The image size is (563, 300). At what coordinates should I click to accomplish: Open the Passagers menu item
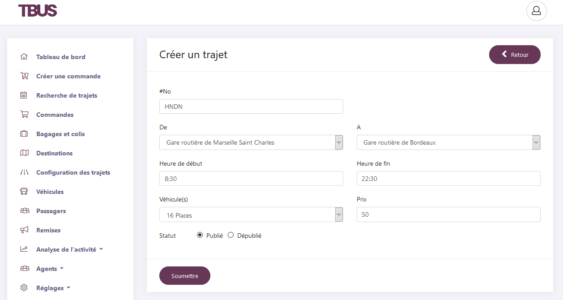click(51, 211)
